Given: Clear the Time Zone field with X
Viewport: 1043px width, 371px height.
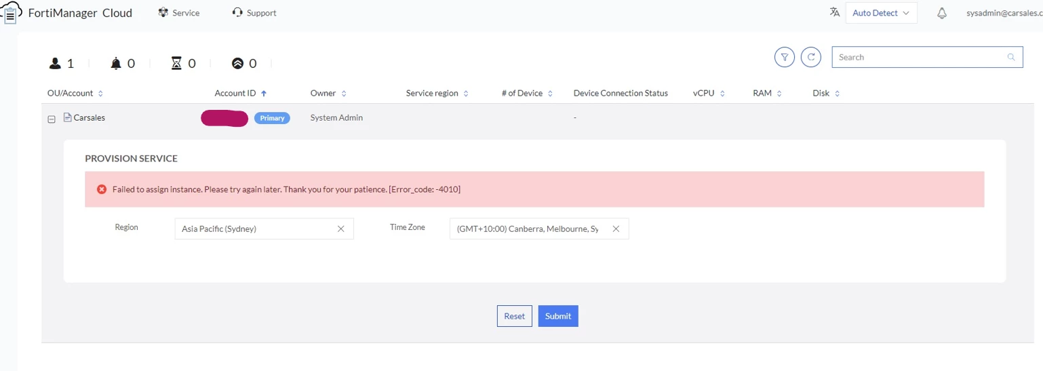Looking at the screenshot, I should [x=616, y=229].
